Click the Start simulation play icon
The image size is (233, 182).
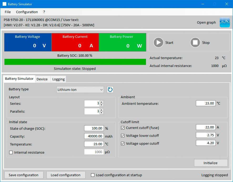point(158,43)
